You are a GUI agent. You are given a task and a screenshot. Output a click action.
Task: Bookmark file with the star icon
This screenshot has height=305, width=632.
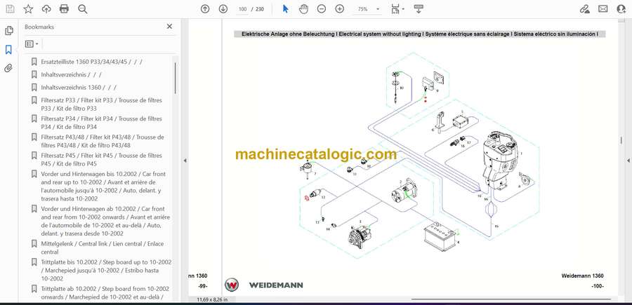coord(28,9)
